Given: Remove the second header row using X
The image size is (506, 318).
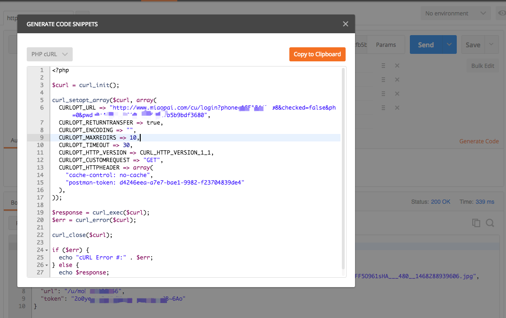Looking at the screenshot, I should tap(397, 80).
